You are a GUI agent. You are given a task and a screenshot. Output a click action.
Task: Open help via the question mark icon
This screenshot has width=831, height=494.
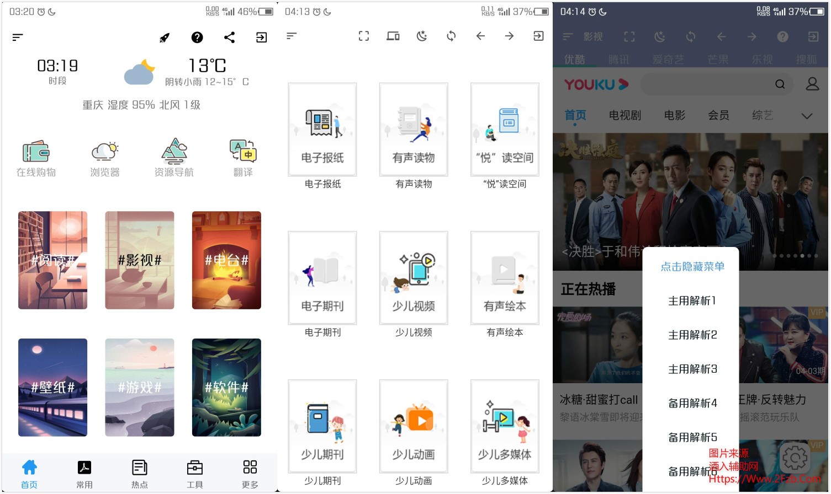(x=197, y=37)
